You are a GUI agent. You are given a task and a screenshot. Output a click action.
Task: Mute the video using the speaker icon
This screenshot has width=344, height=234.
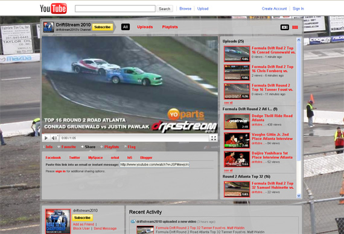click(54, 138)
